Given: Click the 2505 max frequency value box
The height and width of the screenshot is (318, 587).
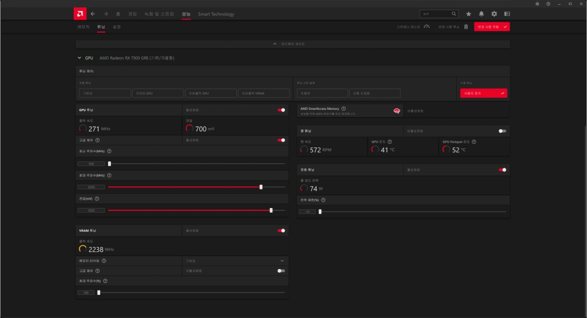Looking at the screenshot, I should (x=91, y=187).
